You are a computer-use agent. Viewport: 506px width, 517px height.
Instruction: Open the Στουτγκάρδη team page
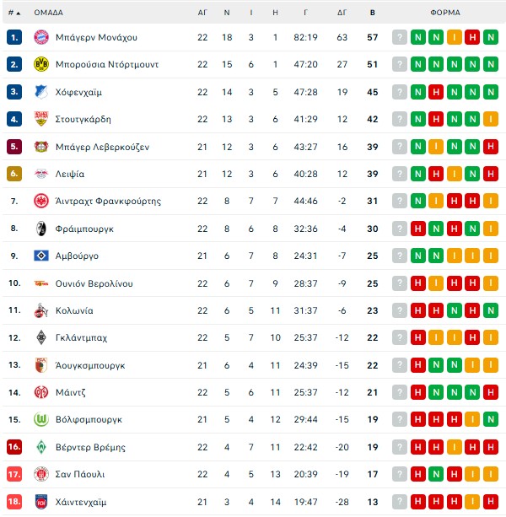(83, 119)
